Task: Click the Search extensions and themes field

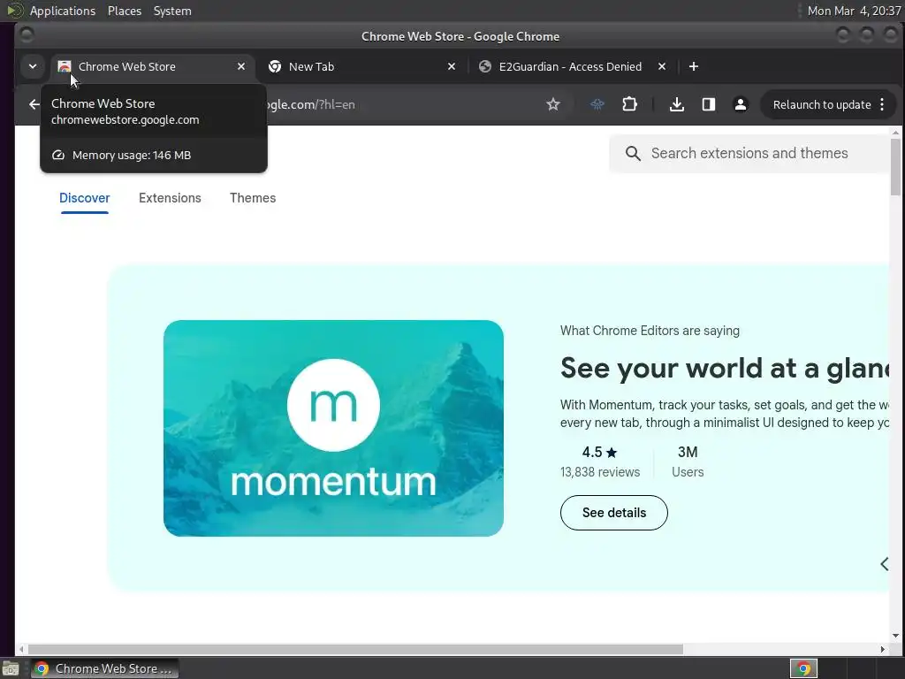Action: pyautogui.click(x=749, y=153)
